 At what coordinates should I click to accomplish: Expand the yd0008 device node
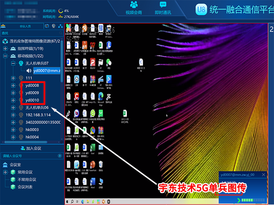[x=13, y=86]
